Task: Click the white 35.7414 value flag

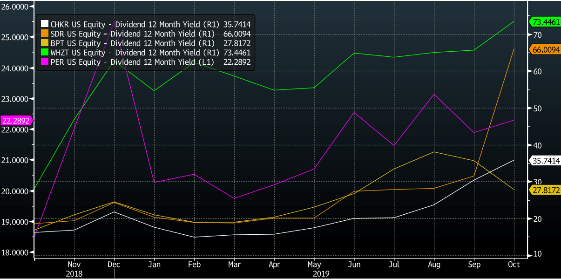Action: 544,161
